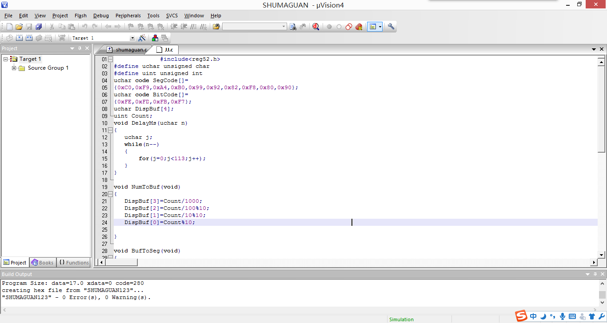This screenshot has height=323, width=607.
Task: Open Sogou skin shirt icon
Action: [x=591, y=316]
